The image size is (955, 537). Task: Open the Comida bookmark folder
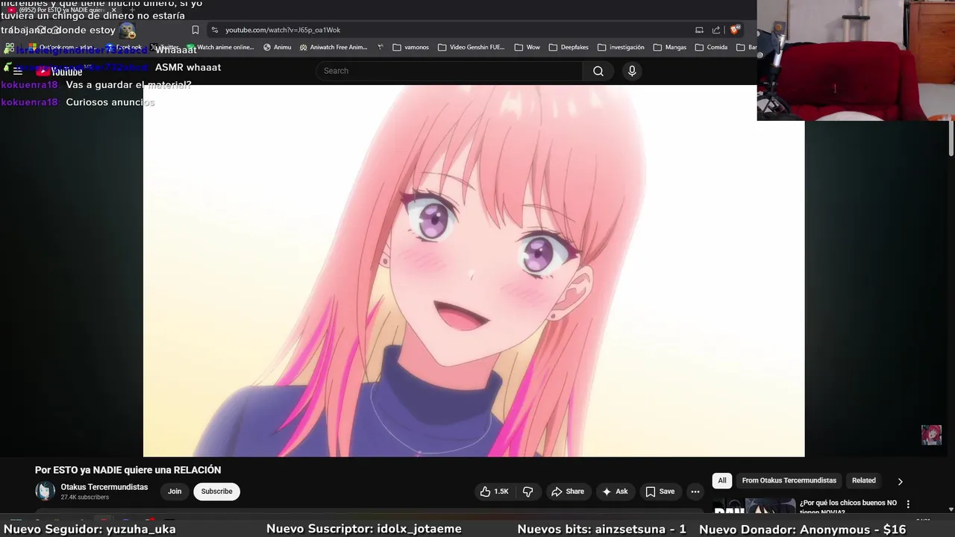711,47
